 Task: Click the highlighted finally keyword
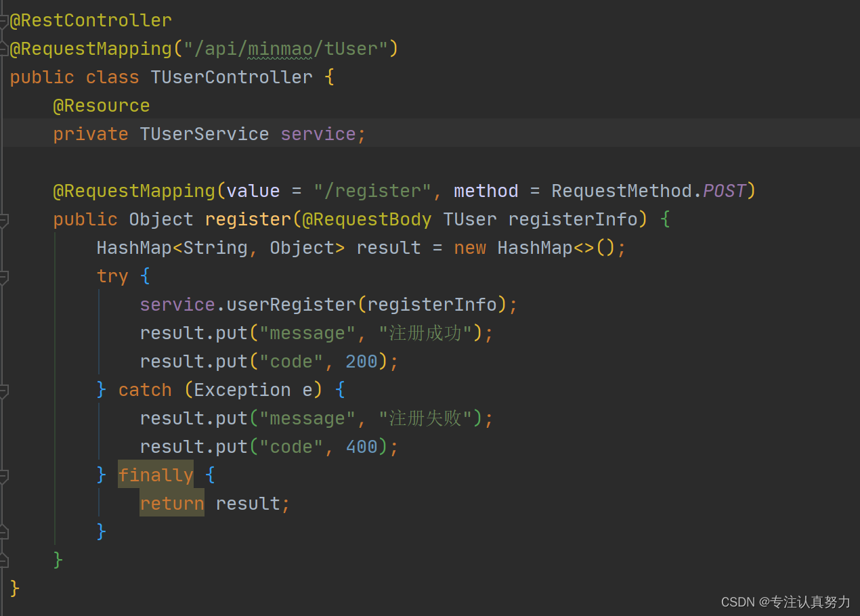(x=156, y=475)
